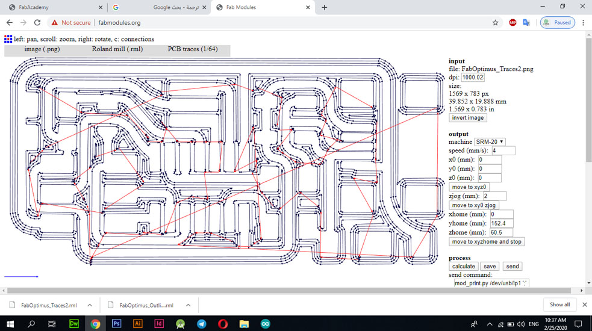592x331 pixels.
Task: Show all downloads
Action: 560,305
